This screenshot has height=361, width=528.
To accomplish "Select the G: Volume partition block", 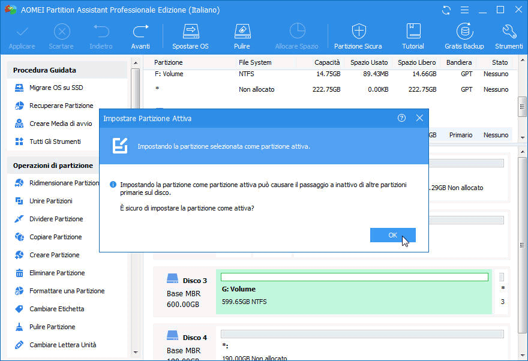I will pyautogui.click(x=354, y=291).
